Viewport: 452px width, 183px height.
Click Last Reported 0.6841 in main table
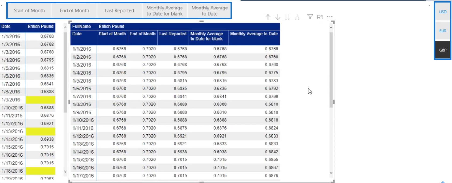(x=180, y=97)
